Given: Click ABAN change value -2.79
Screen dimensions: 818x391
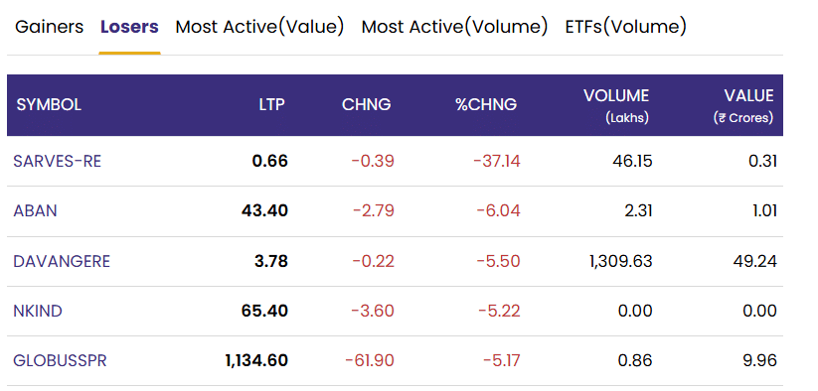Looking at the screenshot, I should [x=374, y=210].
